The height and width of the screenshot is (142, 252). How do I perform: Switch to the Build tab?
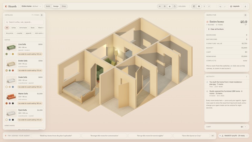click(48, 6)
